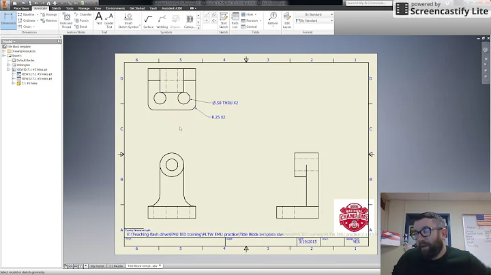Select the Bend note tool
The image size is (491, 275).
pyautogui.click(x=80, y=27)
